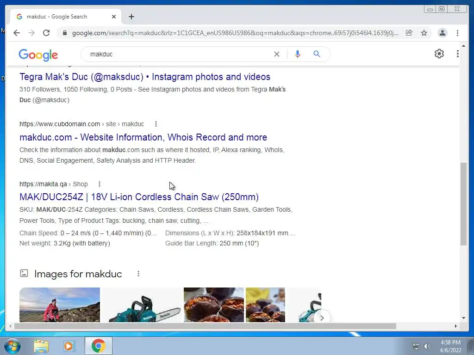Open the volume speaker tray icon
Image resolution: width=474 pixels, height=355 pixels.
coord(427,346)
